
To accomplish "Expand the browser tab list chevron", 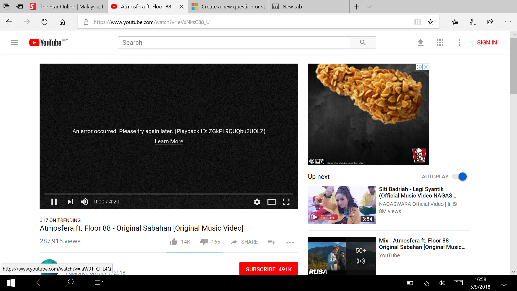I will point(369,7).
